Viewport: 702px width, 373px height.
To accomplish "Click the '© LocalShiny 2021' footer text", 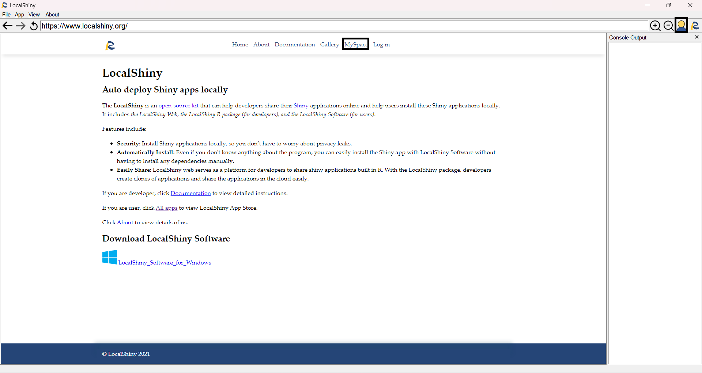I will tap(126, 354).
